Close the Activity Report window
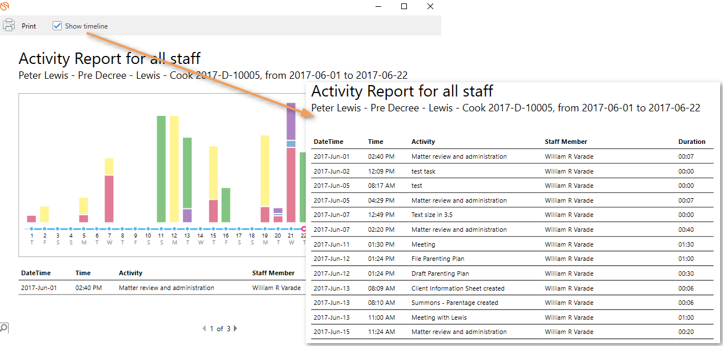This screenshot has width=723, height=346. pyautogui.click(x=430, y=6)
